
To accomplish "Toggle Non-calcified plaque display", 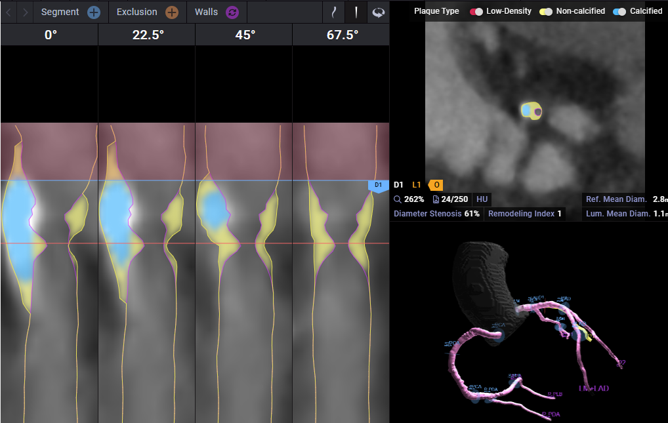I will click(x=546, y=12).
